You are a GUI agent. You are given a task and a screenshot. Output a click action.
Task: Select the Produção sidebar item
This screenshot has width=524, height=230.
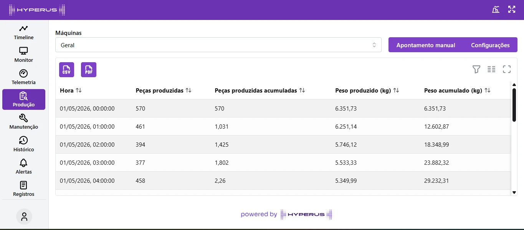coord(24,99)
